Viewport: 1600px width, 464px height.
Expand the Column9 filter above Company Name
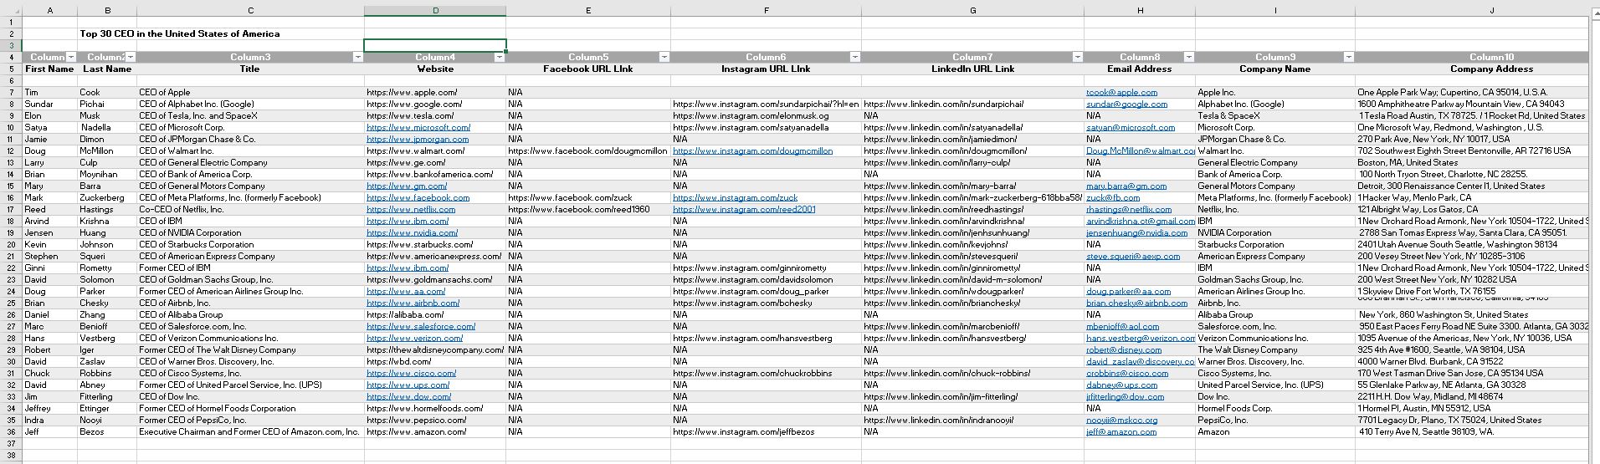point(1349,57)
